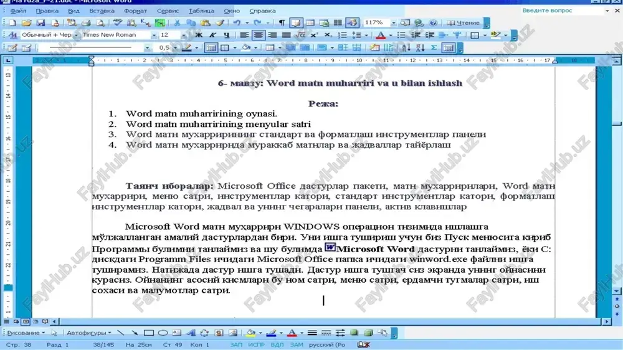This screenshot has width=623, height=350.
Task: Redo the last undone action
Action: pos(257,23)
